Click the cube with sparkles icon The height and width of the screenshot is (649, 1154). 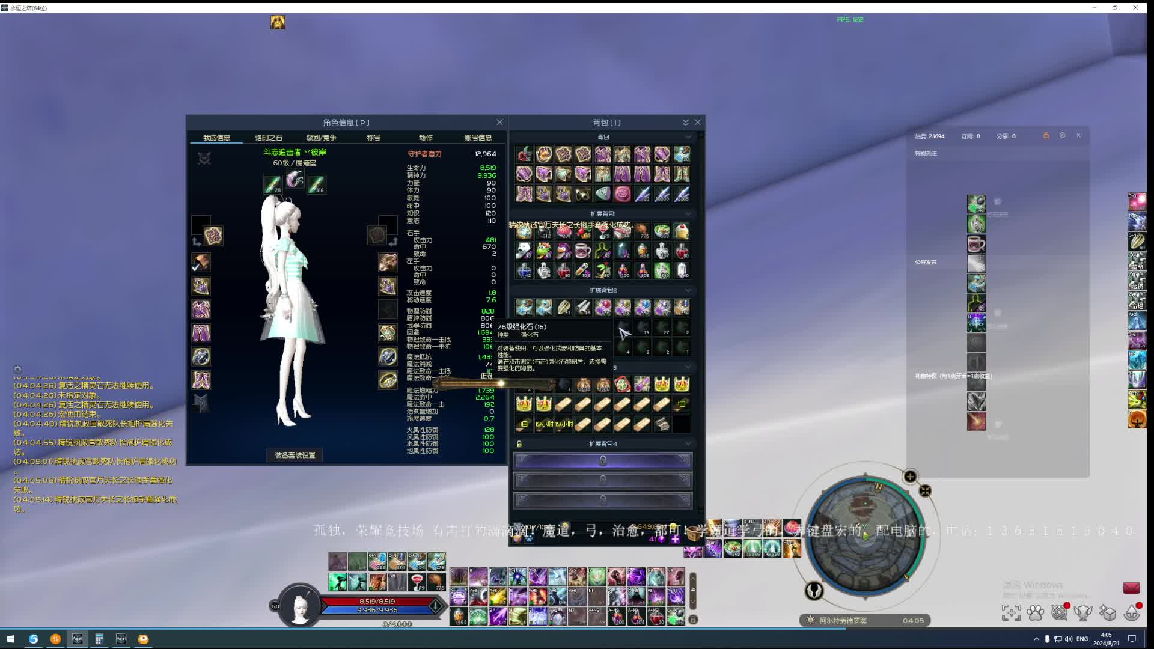[1107, 612]
